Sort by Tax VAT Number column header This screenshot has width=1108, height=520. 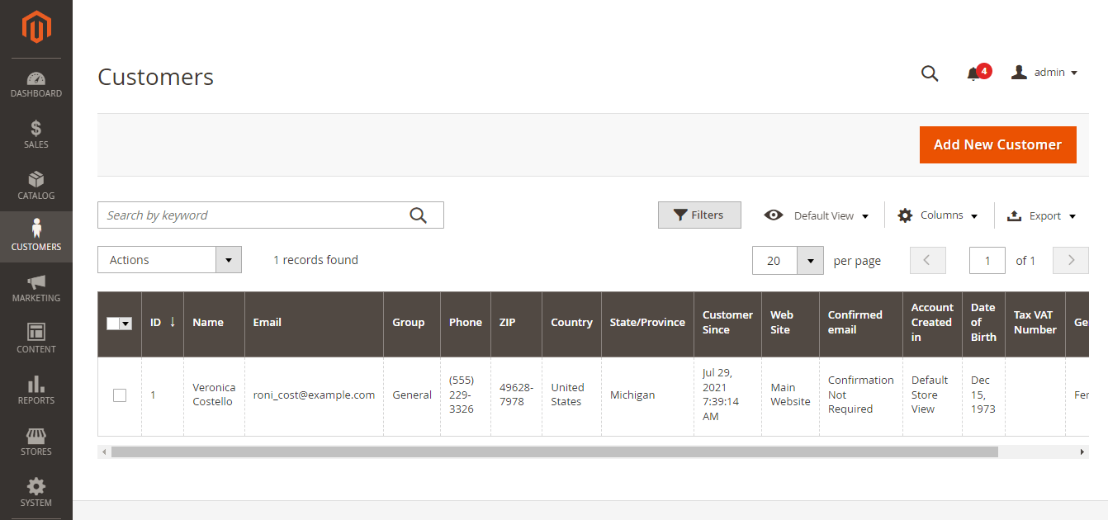point(1035,323)
